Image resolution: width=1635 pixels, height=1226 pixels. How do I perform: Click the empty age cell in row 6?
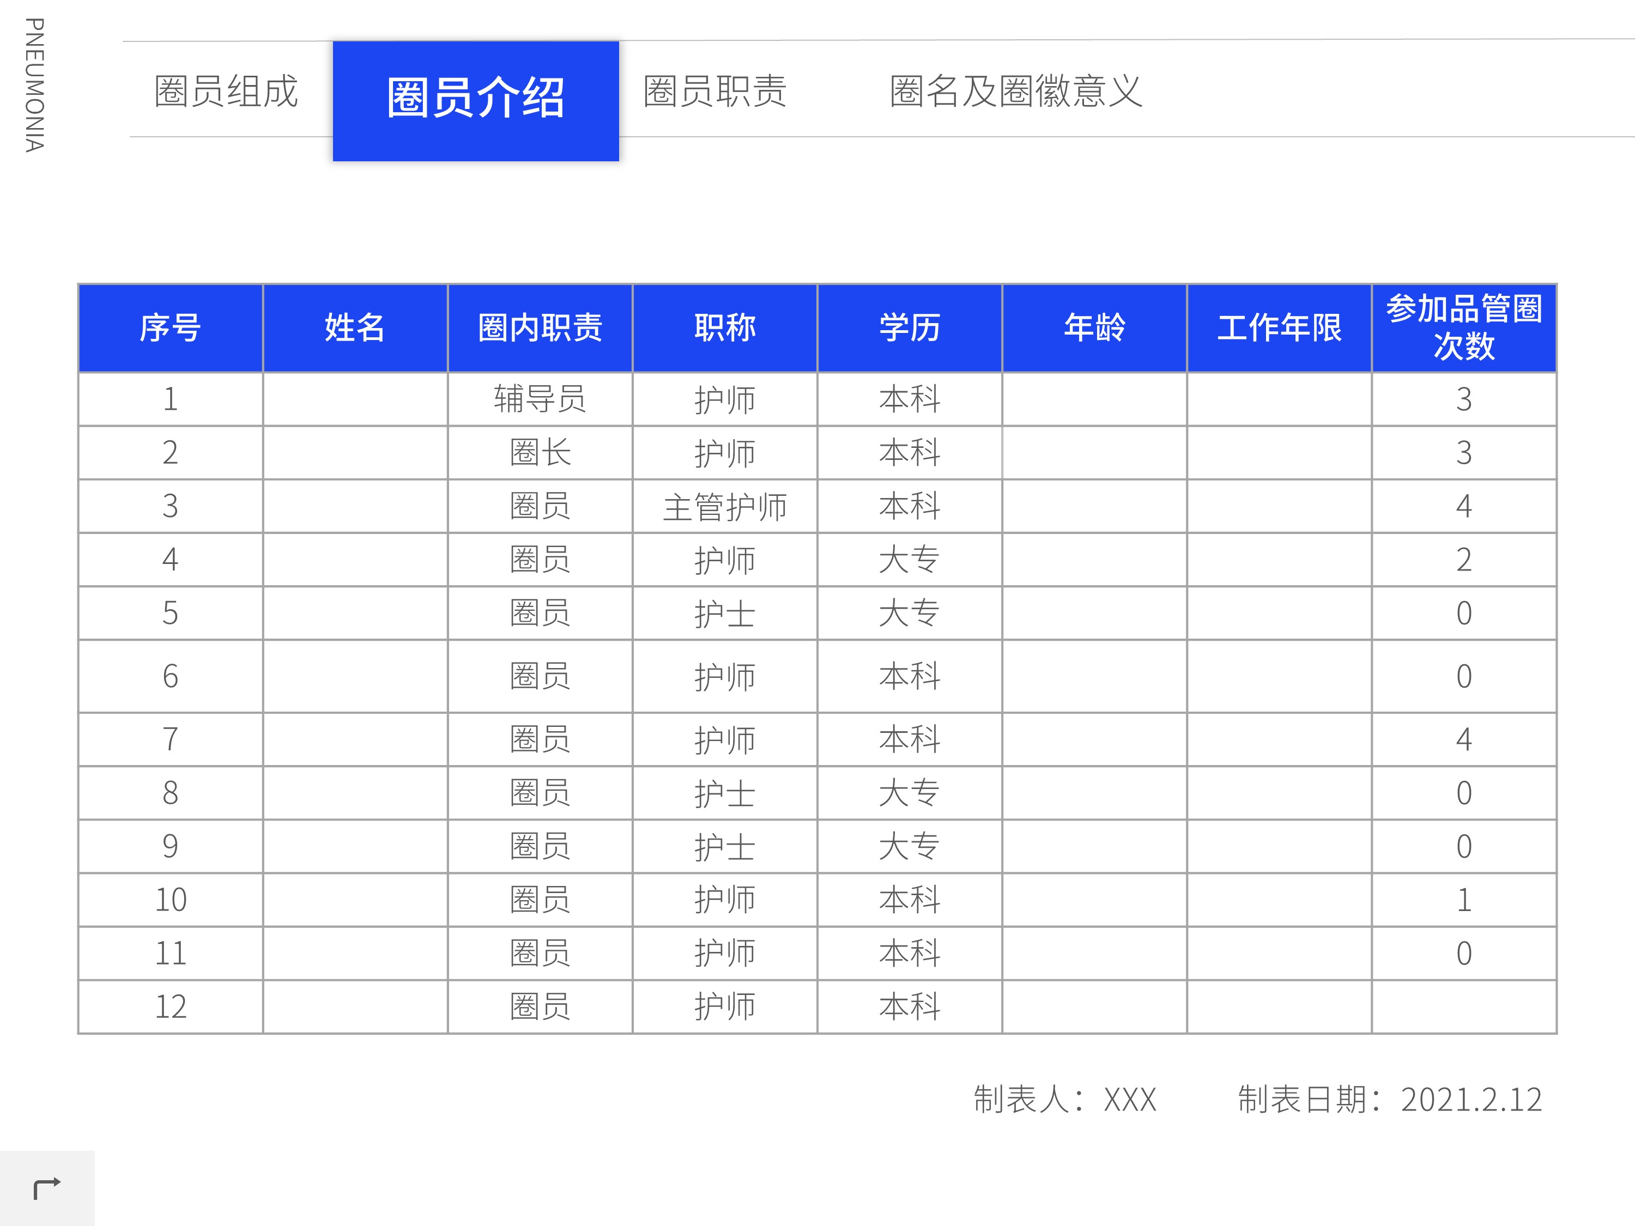[x=1095, y=676]
